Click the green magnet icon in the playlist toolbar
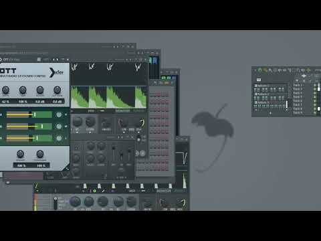 point(260,70)
